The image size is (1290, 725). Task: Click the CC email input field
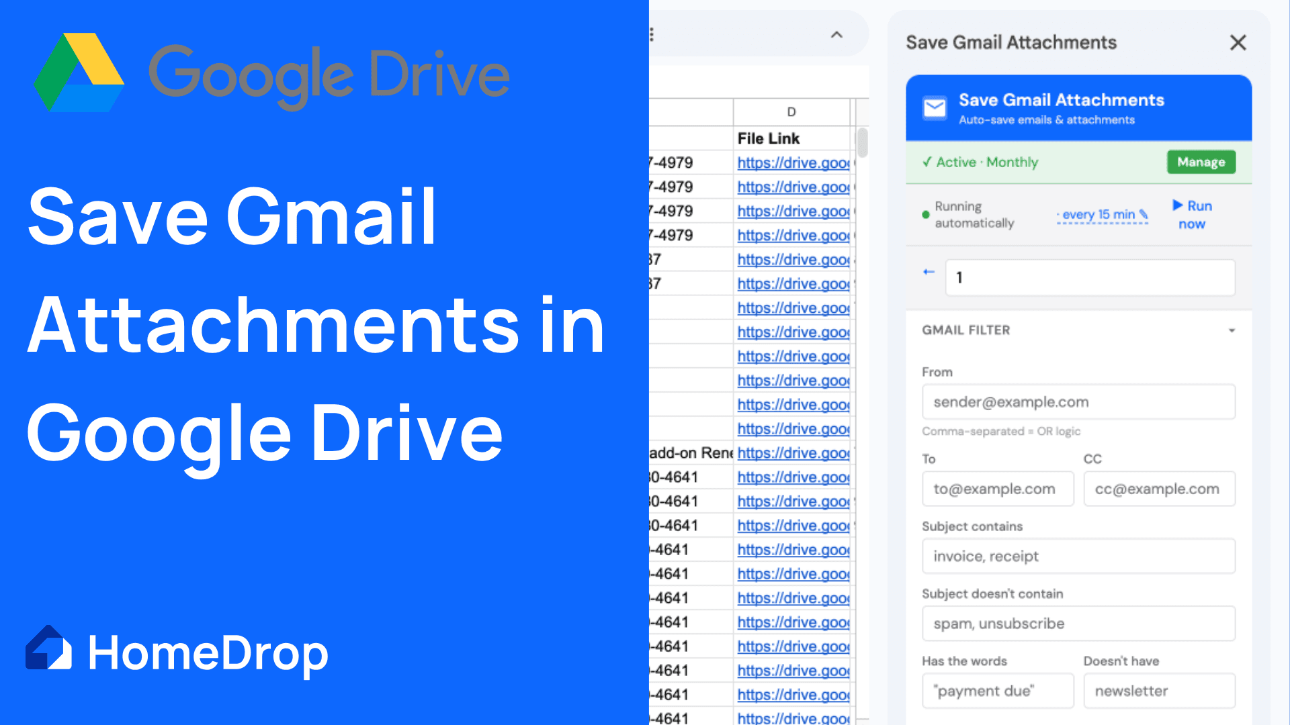(1159, 489)
